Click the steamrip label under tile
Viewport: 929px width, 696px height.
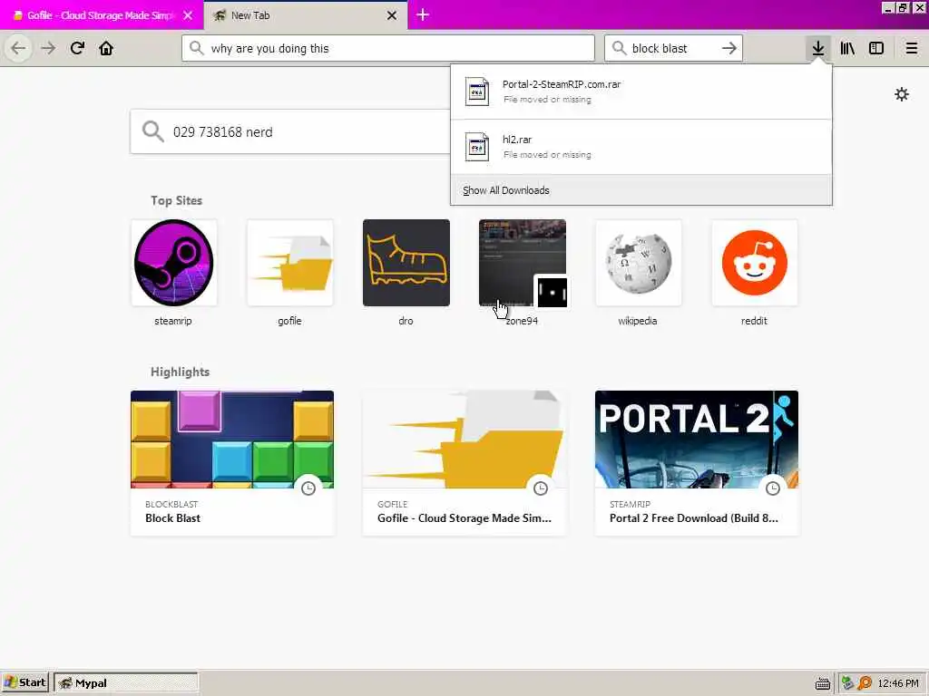coord(173,321)
